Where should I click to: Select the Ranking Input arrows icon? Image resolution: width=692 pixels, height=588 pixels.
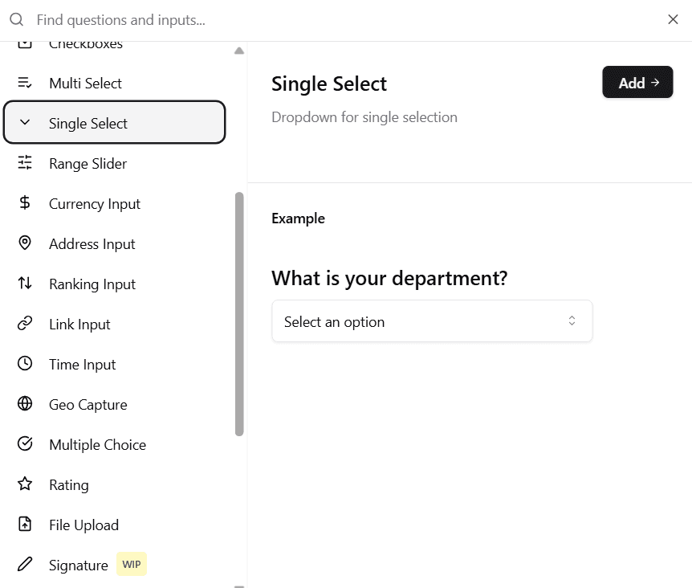point(24,284)
